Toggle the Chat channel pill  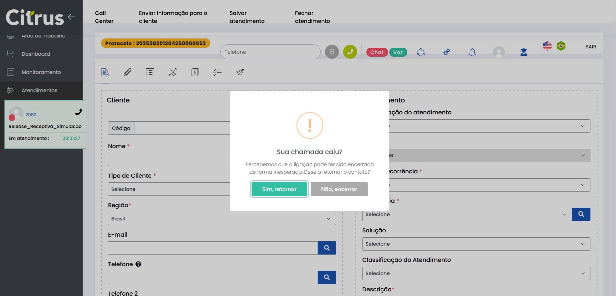click(x=377, y=52)
